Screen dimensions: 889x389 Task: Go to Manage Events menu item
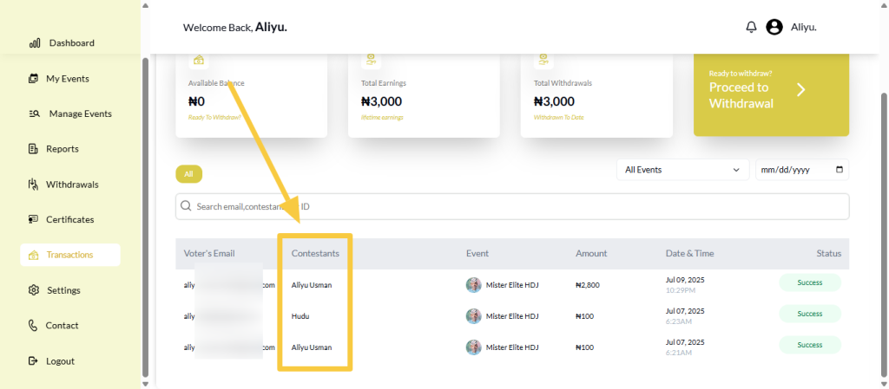click(80, 113)
